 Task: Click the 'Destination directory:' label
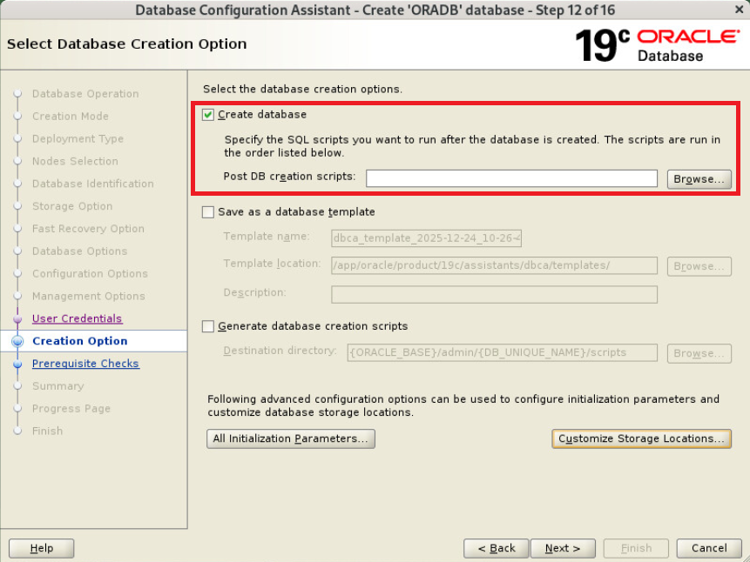pyautogui.click(x=280, y=351)
